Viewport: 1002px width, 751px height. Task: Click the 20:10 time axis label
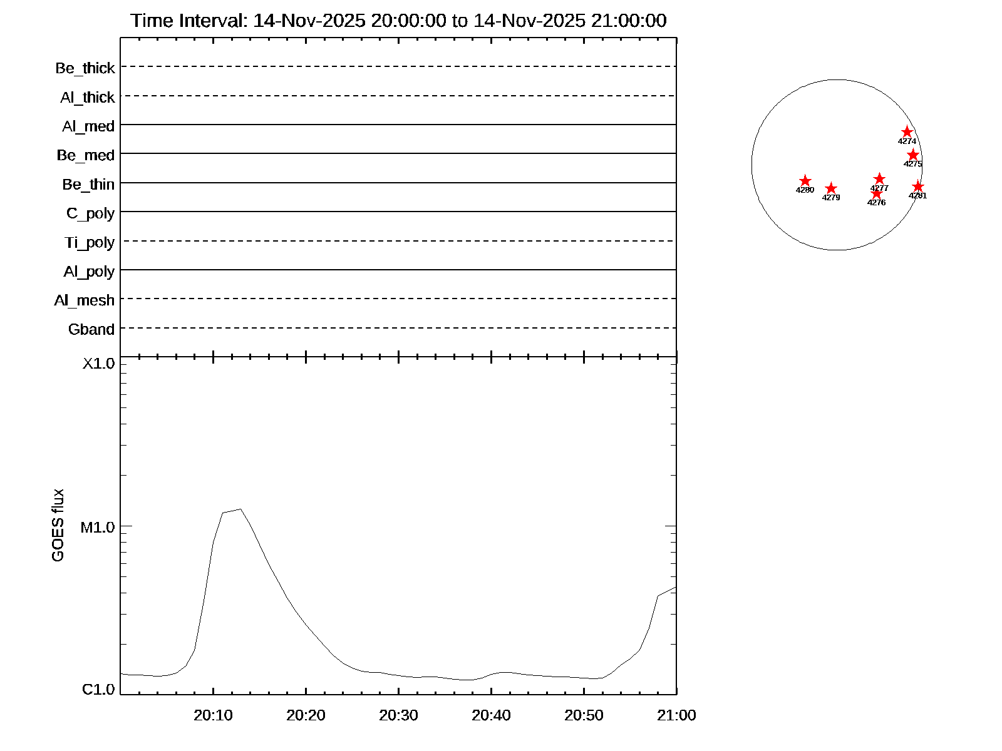point(213,715)
